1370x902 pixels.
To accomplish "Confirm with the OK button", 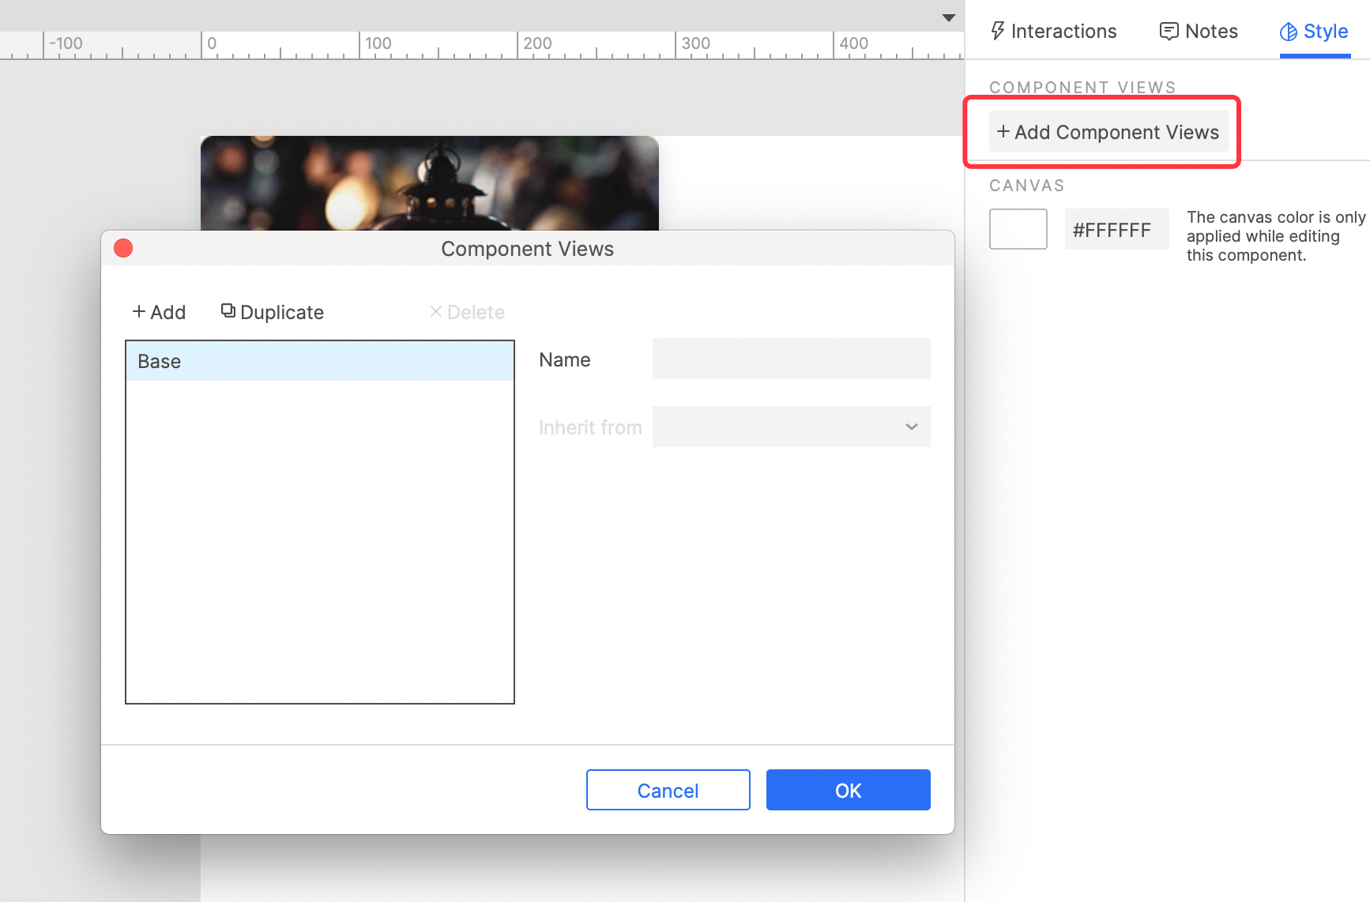I will (x=848, y=790).
